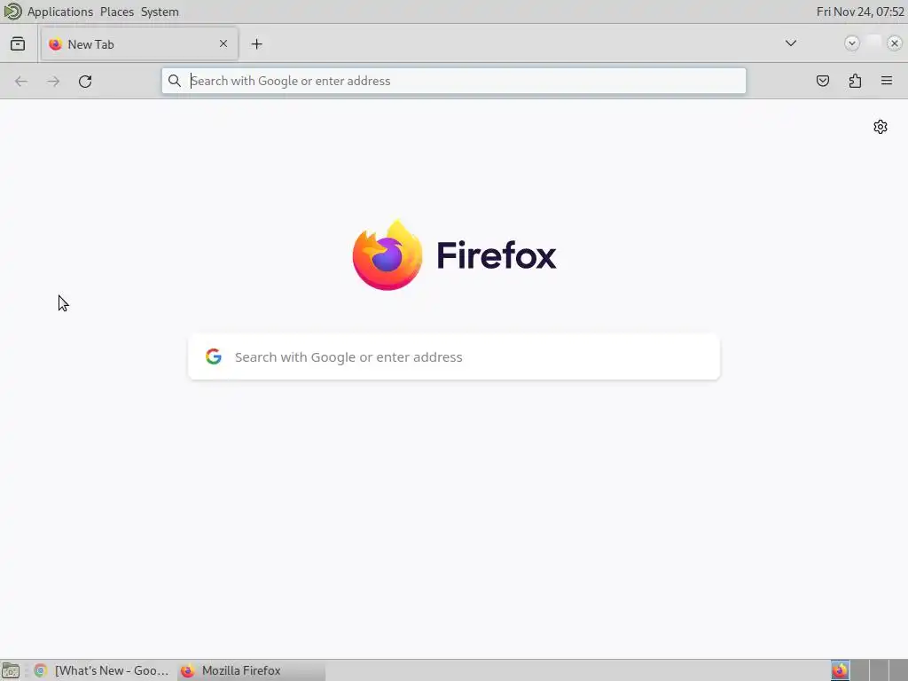Open the Applications menu

(x=59, y=12)
